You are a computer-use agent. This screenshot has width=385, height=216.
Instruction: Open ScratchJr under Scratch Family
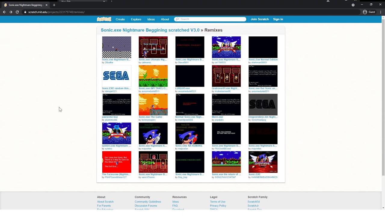pyautogui.click(x=253, y=206)
